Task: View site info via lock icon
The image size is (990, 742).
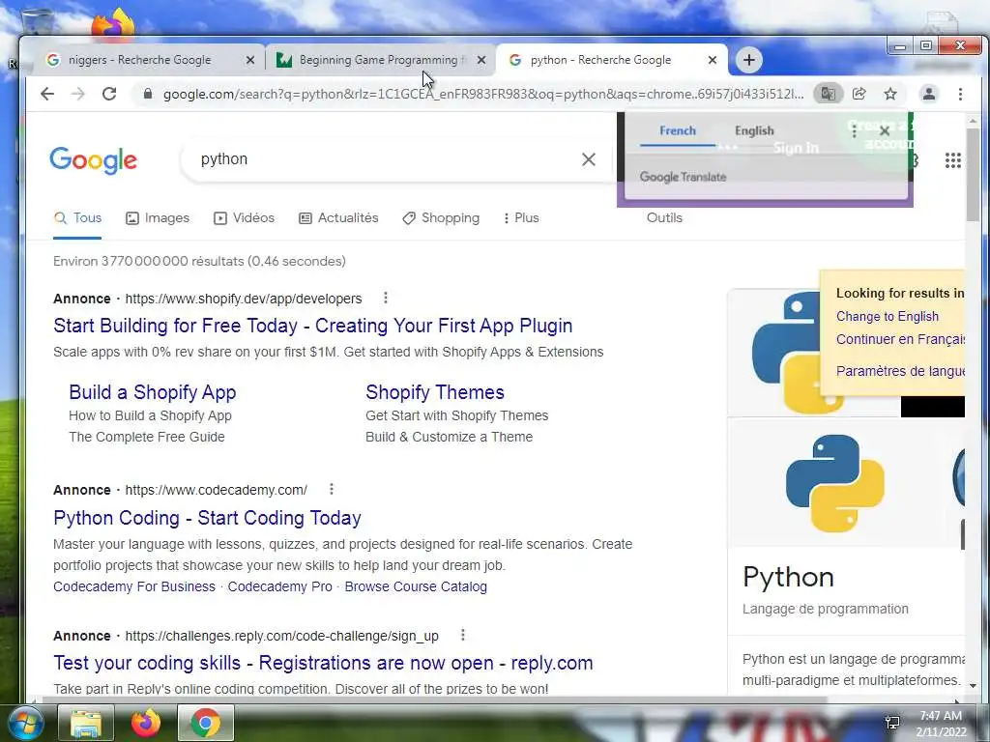Action: [148, 94]
